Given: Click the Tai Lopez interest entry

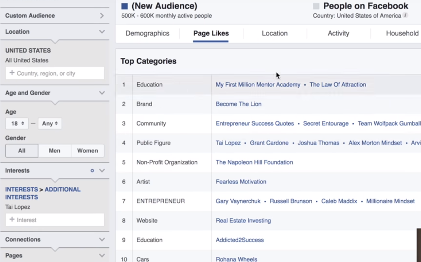Looking at the screenshot, I should click(18, 207).
